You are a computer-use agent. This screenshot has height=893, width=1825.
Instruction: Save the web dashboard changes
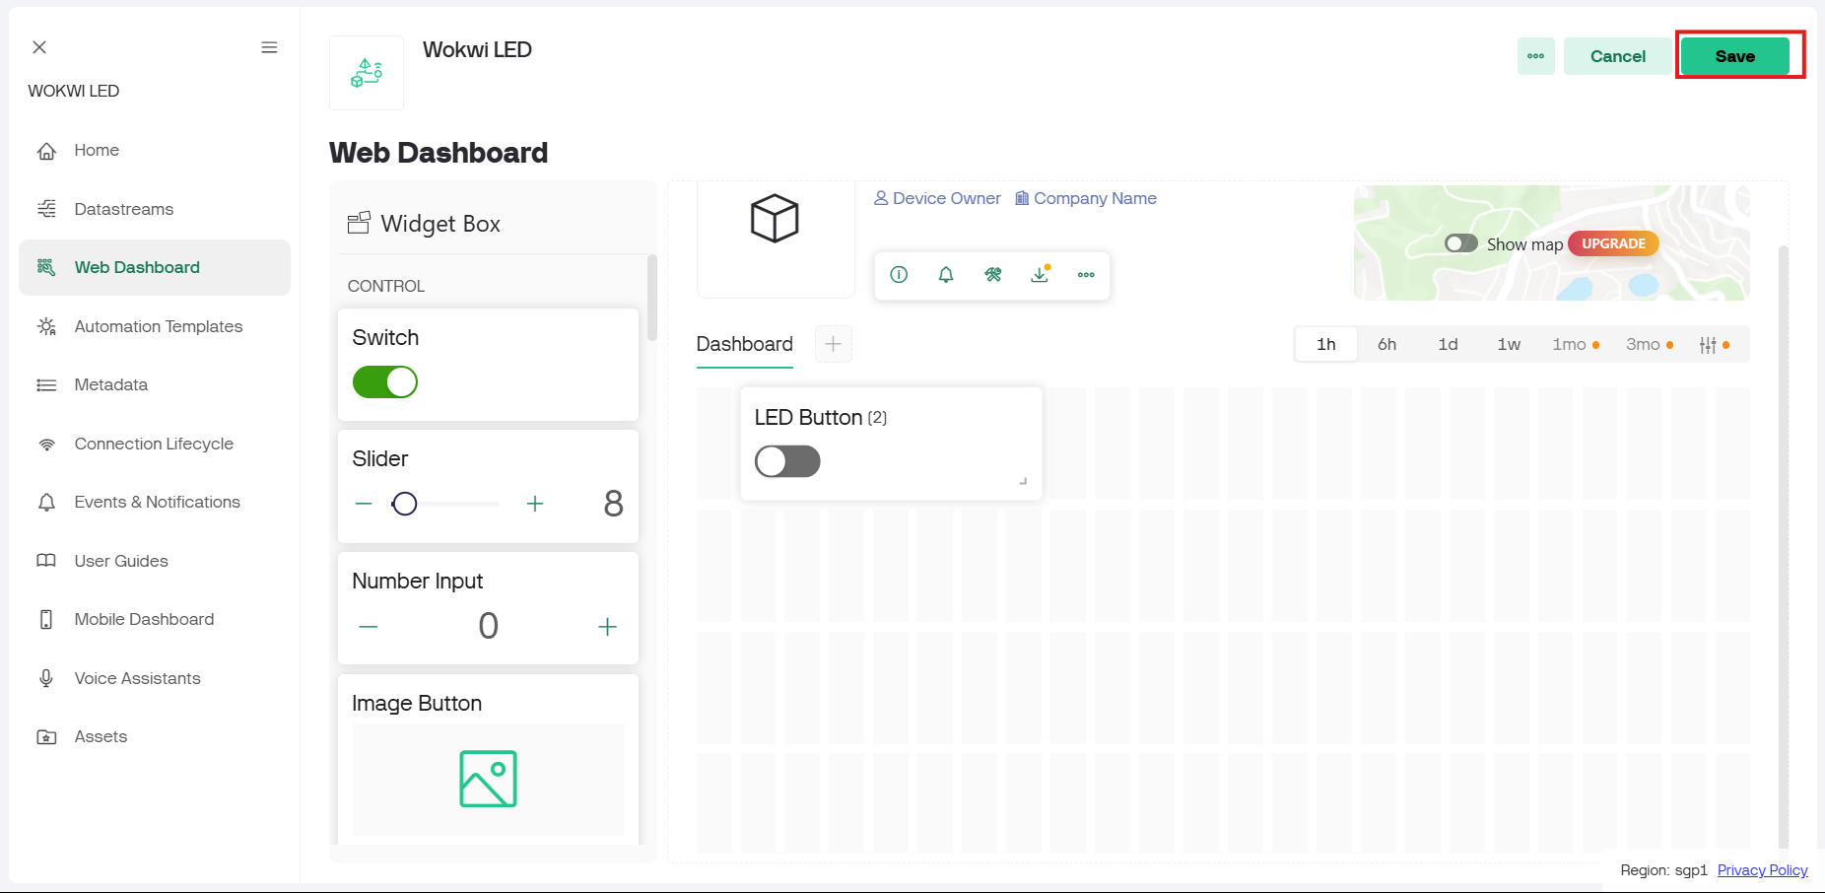coord(1734,56)
